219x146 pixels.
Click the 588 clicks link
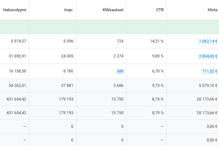click(x=120, y=71)
